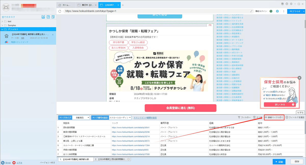Open the ページタイプ 自動識別 dropdown
This screenshot has width=306, height=165.
(81, 118)
